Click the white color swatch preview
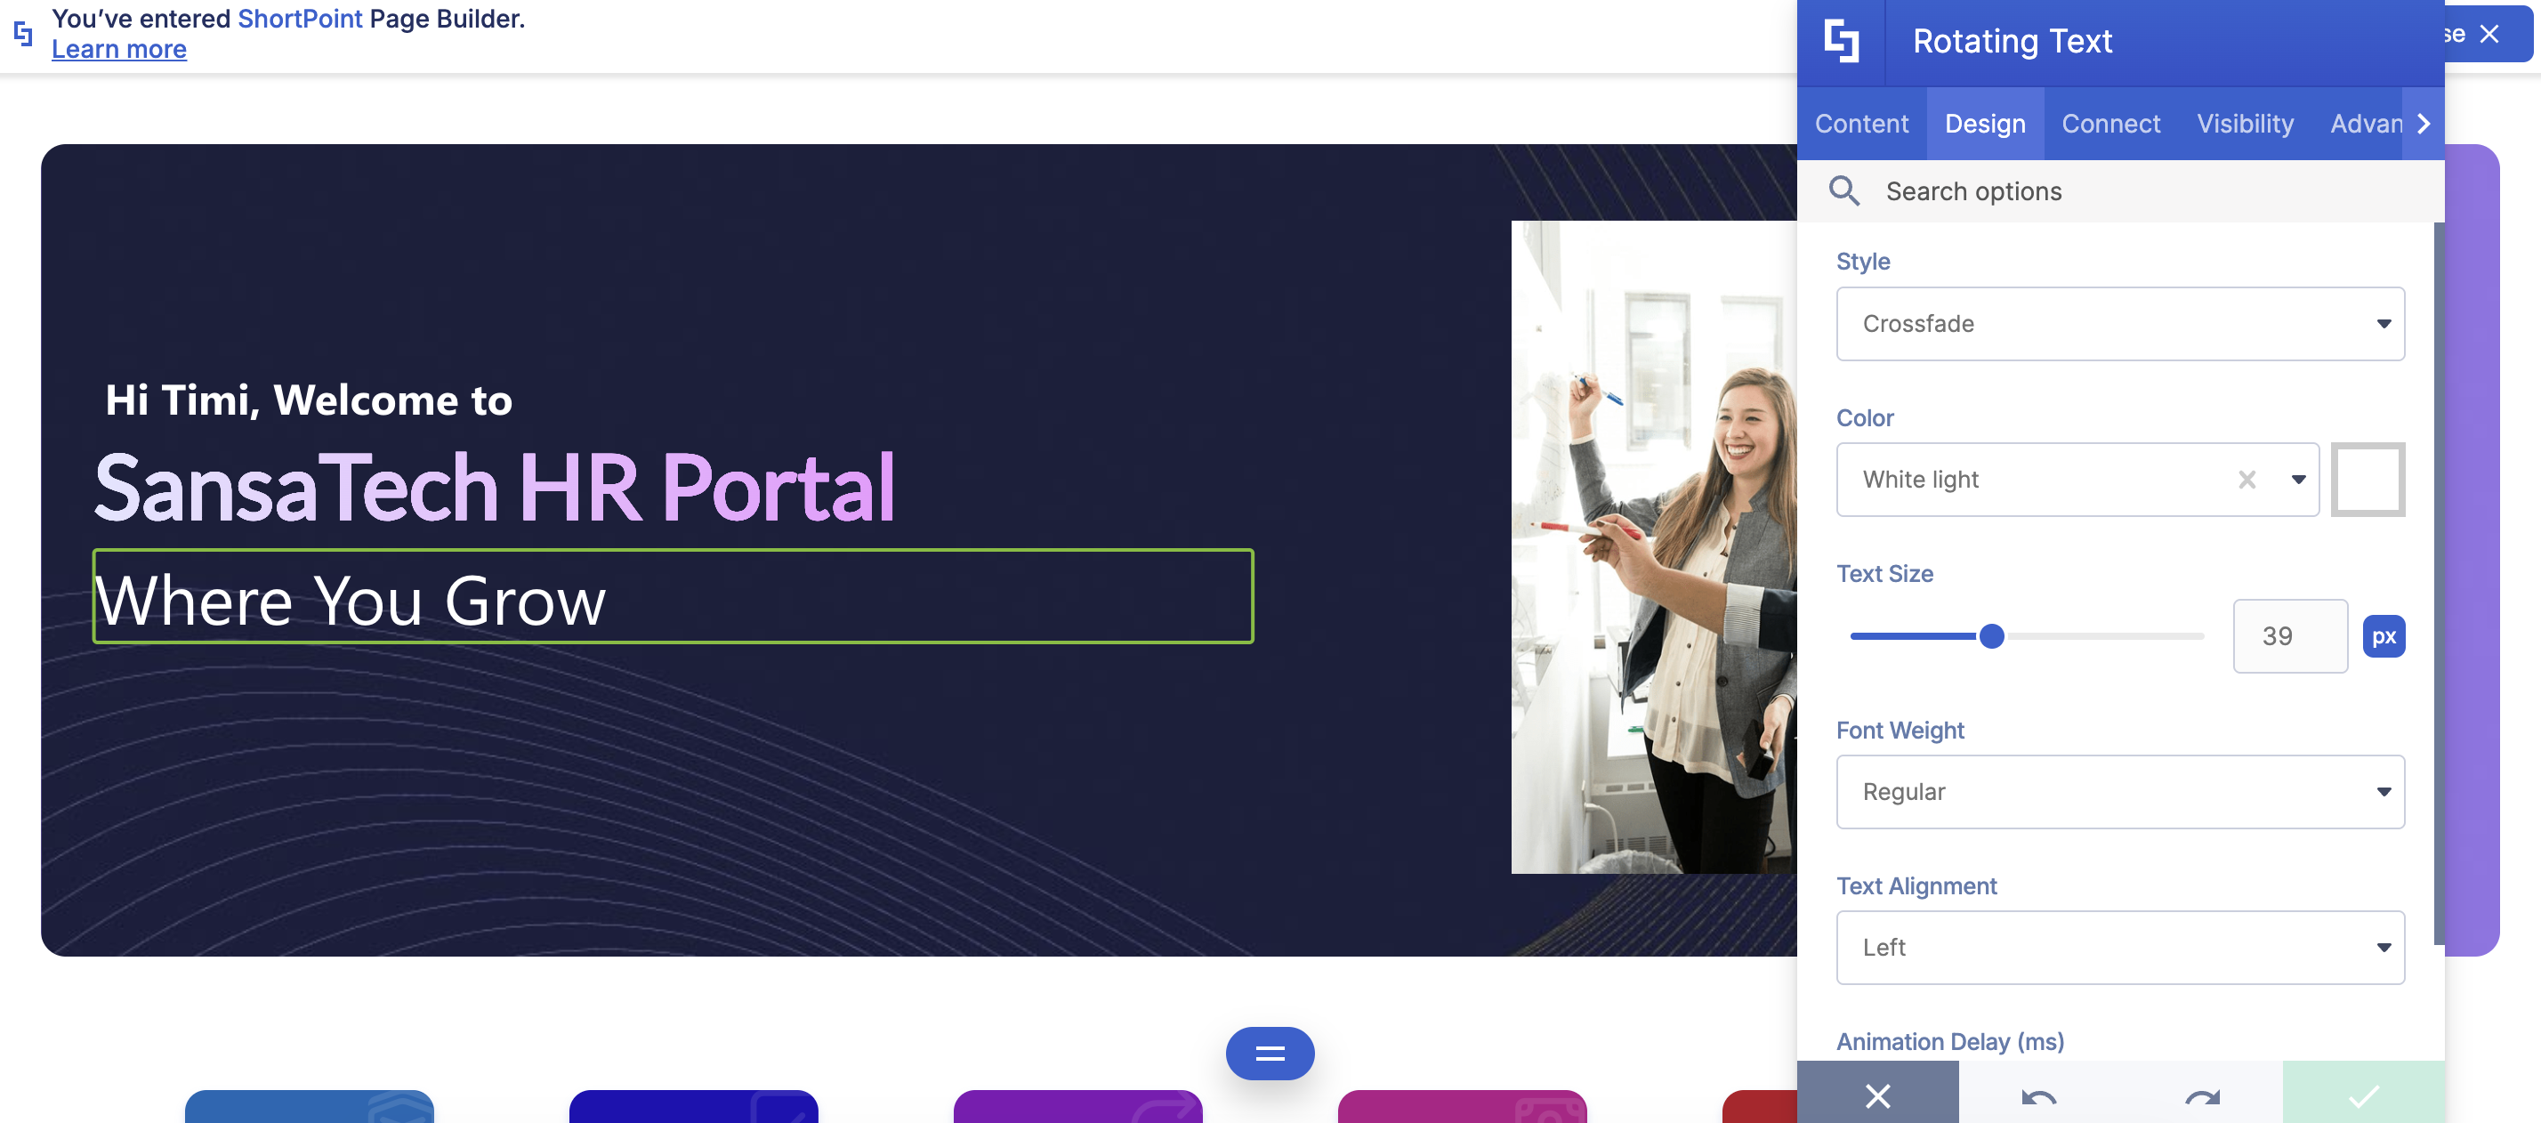Image resolution: width=2541 pixels, height=1123 pixels. [x=2367, y=480]
